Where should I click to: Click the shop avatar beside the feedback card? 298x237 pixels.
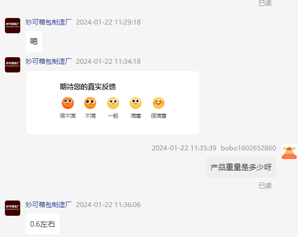(13, 65)
